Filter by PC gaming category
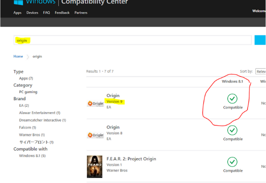The height and width of the screenshot is (183, 266). (28, 92)
